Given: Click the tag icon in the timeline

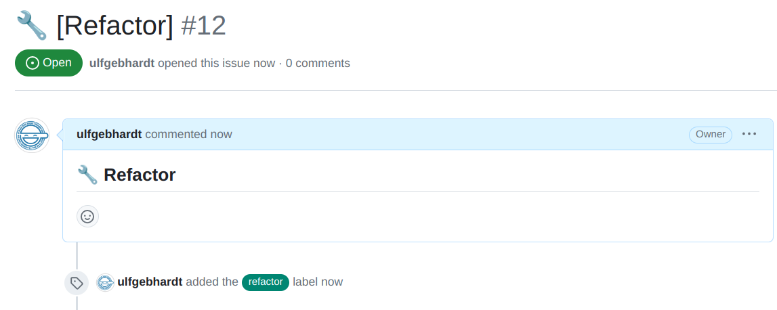Looking at the screenshot, I should [x=77, y=283].
